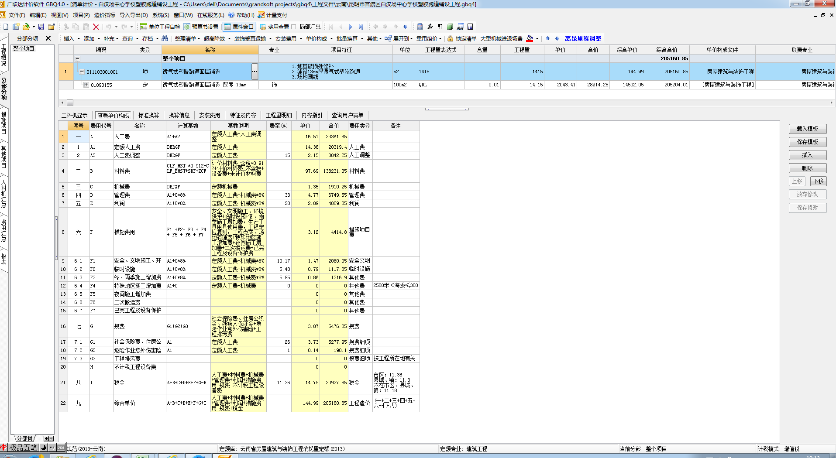This screenshot has height=458, width=836.
Task: Click 费率 cell of 管理费 row
Action: (279, 195)
